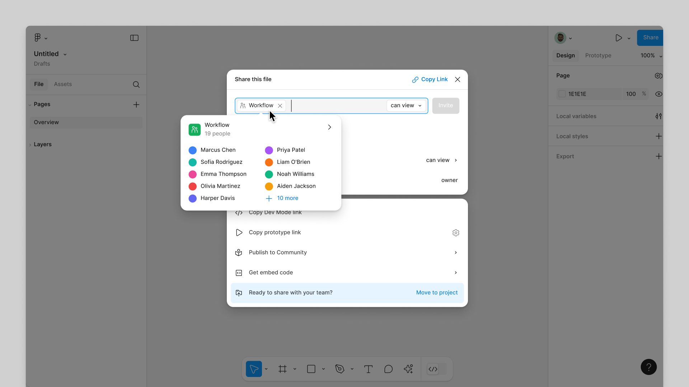Switch to the Assets tab
Screen dimensions: 689x387
(63, 84)
